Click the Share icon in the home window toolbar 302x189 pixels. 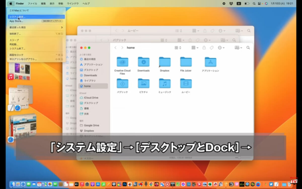204,48
